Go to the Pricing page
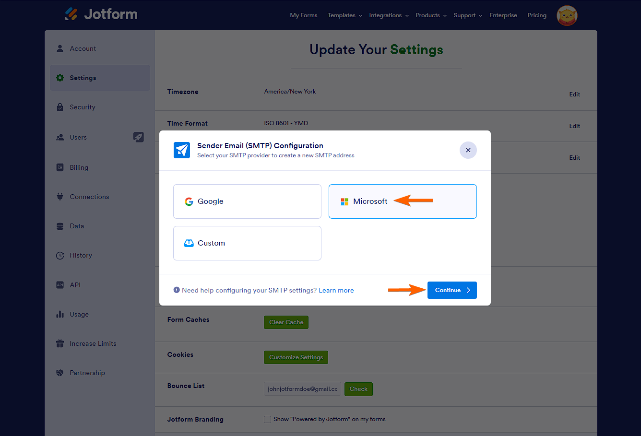 537,15
